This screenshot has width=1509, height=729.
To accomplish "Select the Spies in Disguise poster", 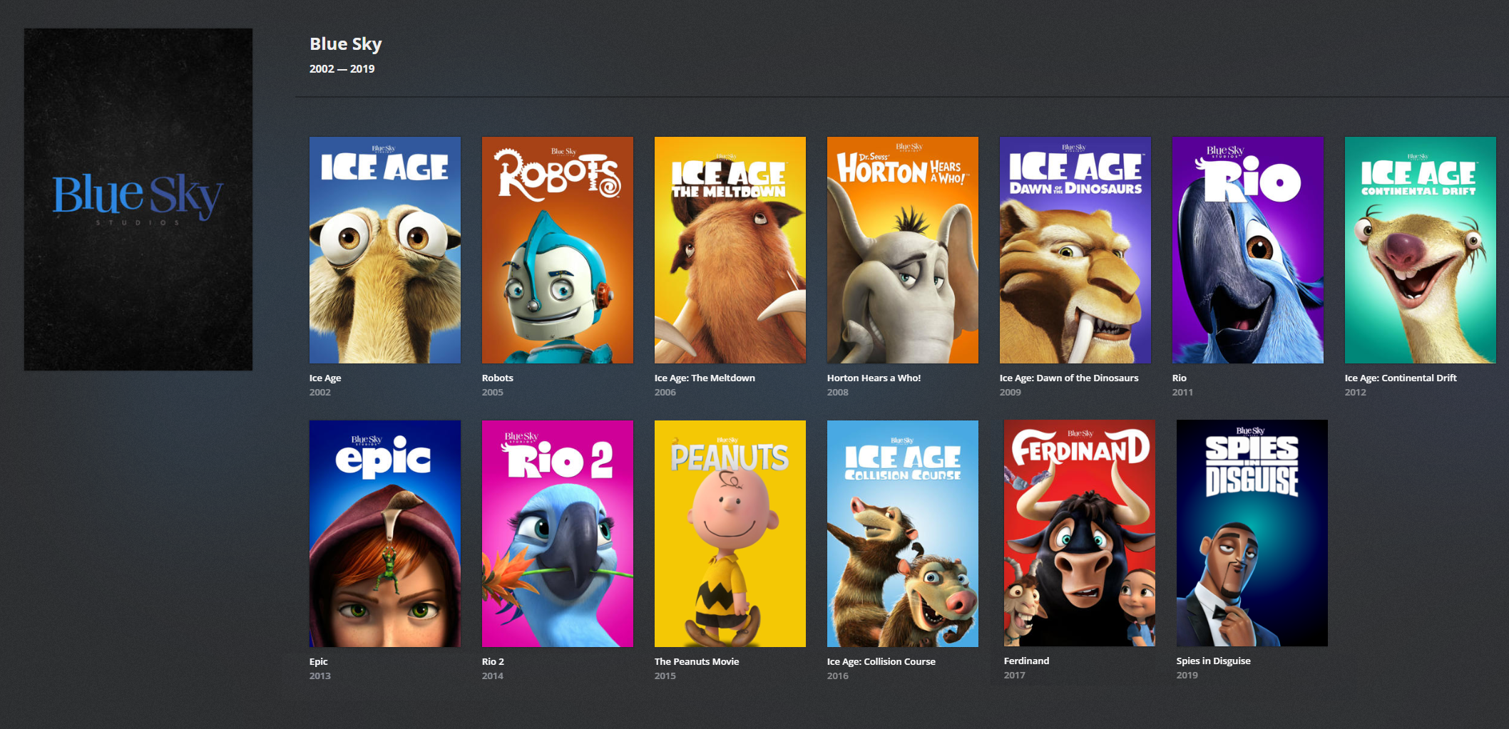I will pyautogui.click(x=1252, y=533).
